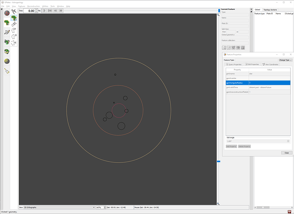Image resolution: width=294 pixels, height=214 pixels.
Task: Select the highlighted Choose Feature tool
Action: tap(14, 18)
